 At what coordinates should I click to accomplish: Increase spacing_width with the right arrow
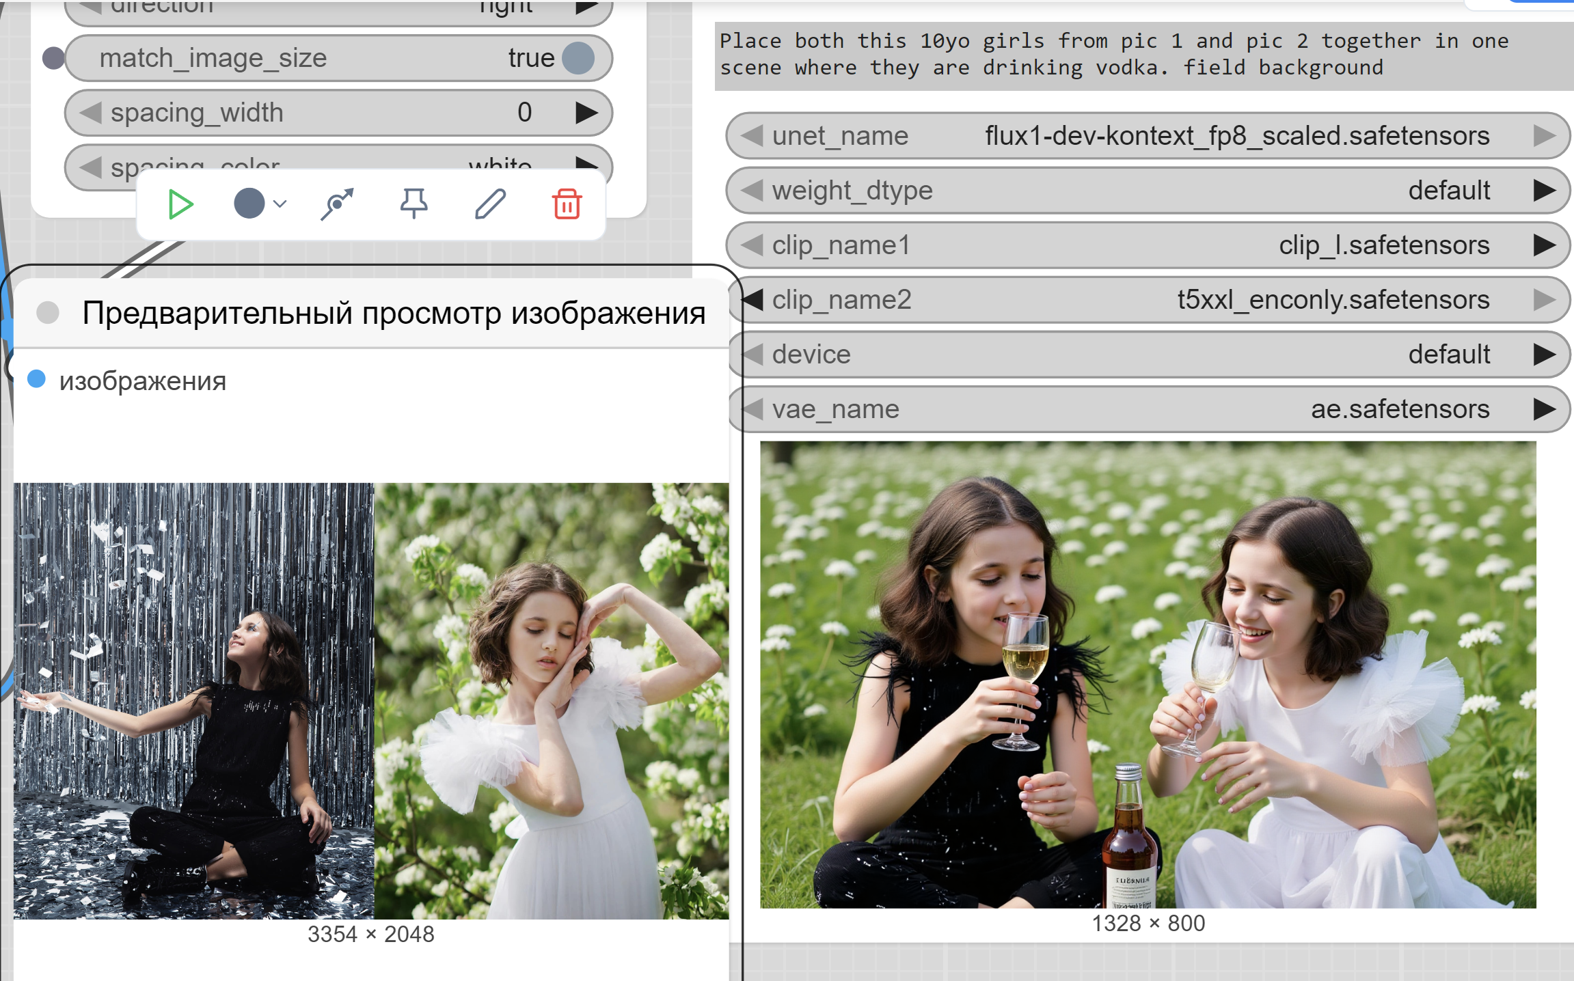[586, 113]
